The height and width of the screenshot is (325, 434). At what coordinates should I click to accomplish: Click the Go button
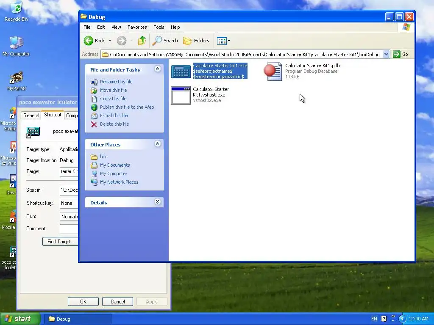[x=401, y=54]
